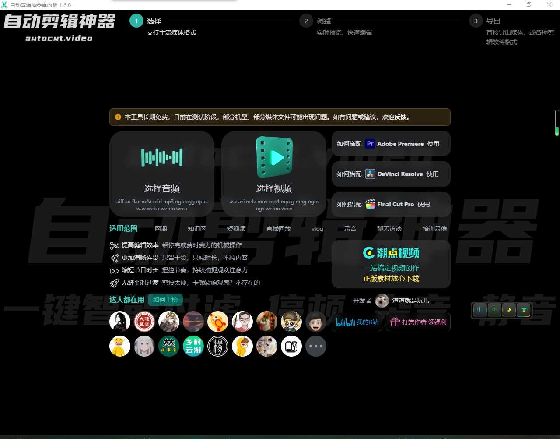Open the developer's dog avatar
The width and height of the screenshot is (560, 439).
[382, 301]
